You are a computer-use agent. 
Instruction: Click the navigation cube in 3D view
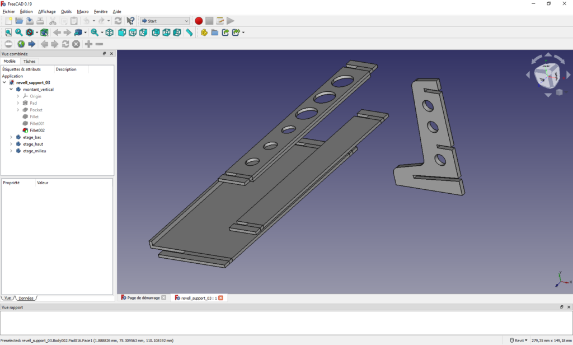547,76
